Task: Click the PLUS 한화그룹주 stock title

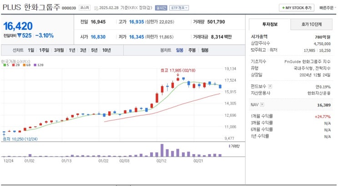Action: tap(31, 7)
